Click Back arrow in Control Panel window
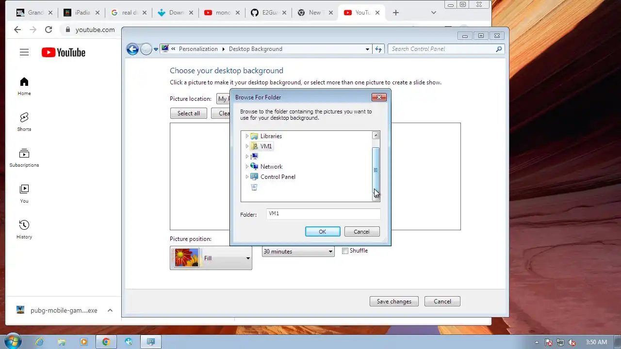Screen dimensions: 621x349 (x=132, y=49)
